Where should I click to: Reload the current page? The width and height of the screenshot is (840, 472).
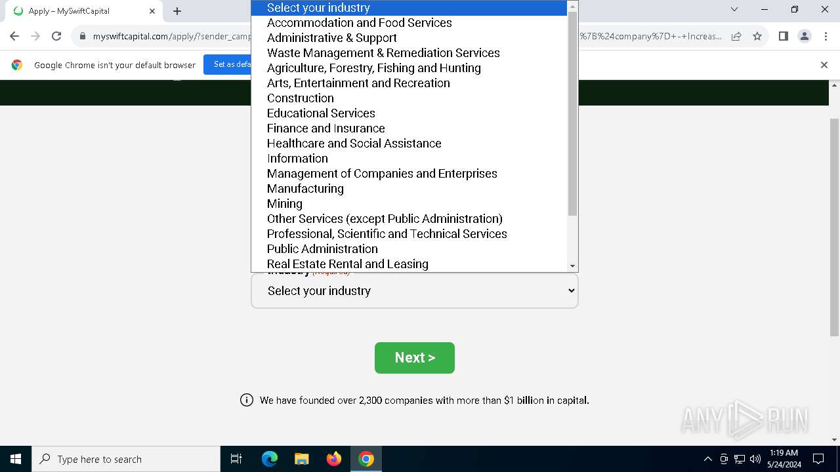[56, 36]
